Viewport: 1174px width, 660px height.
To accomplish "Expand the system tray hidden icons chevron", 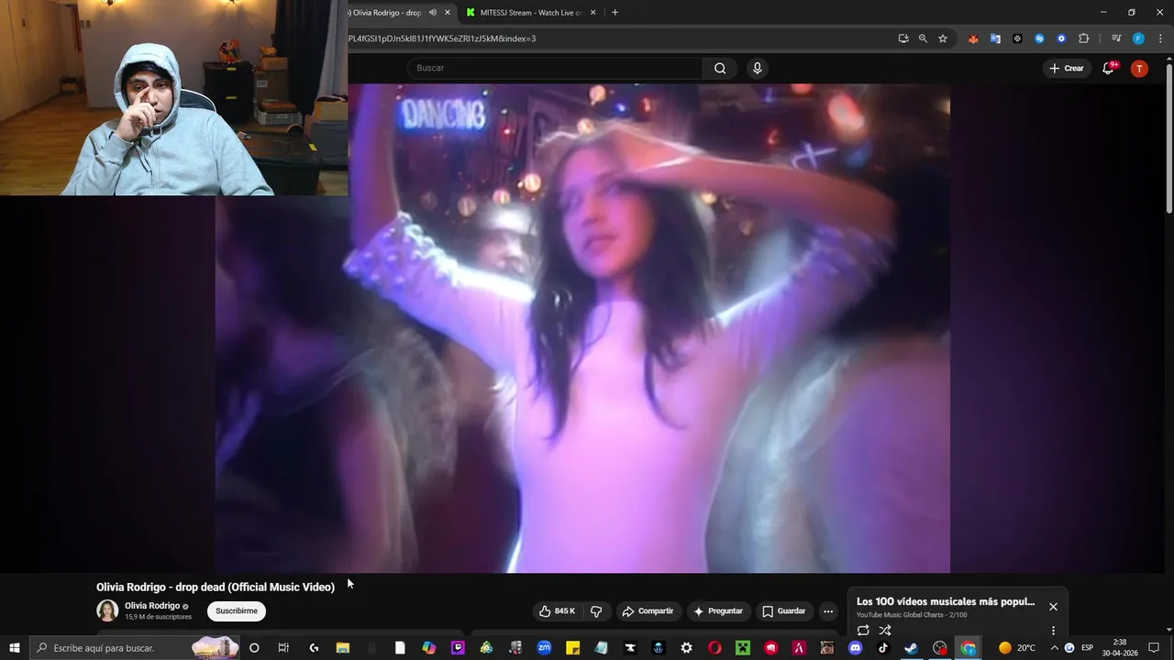I will coord(1054,648).
